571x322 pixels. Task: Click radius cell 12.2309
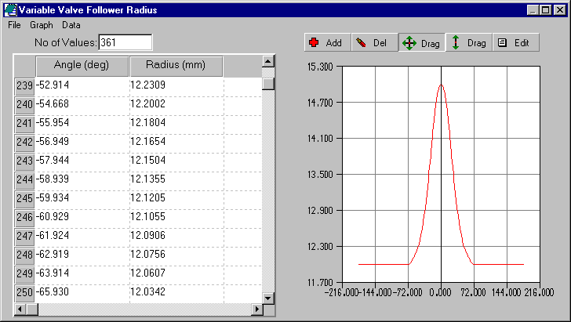click(176, 86)
